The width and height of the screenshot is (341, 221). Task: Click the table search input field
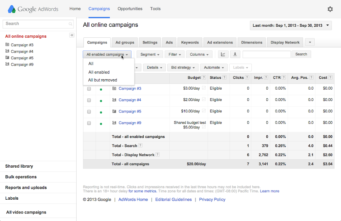click(266, 54)
